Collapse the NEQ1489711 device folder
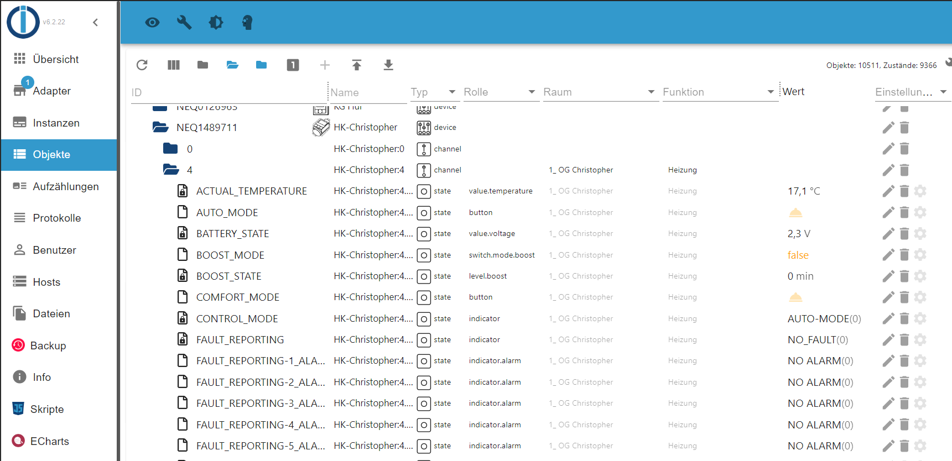The image size is (952, 461). tap(160, 127)
